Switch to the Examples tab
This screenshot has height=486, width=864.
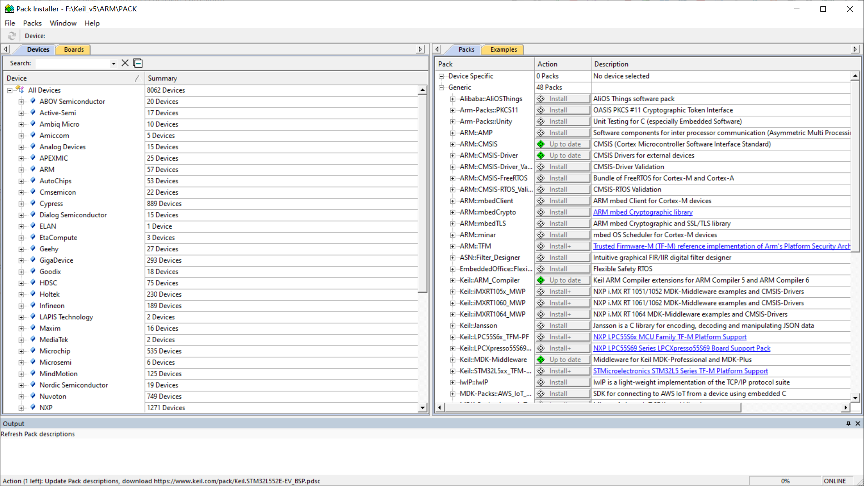click(503, 49)
